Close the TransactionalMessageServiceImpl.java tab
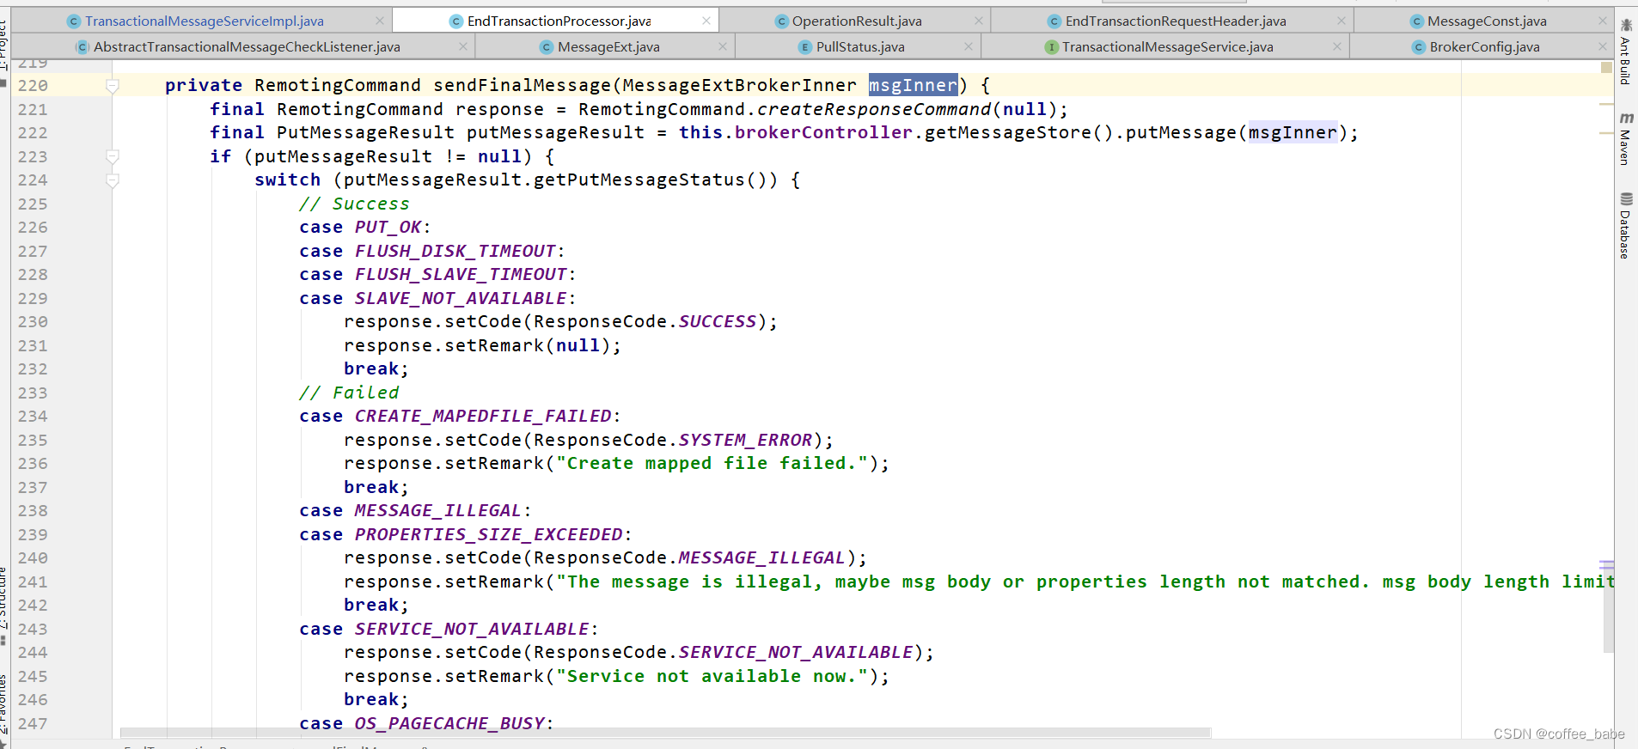Viewport: 1638px width, 749px height. coord(380,21)
